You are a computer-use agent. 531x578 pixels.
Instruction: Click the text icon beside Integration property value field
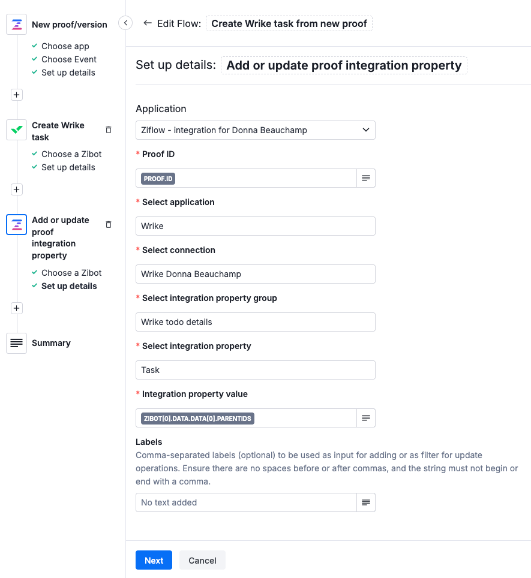point(366,418)
